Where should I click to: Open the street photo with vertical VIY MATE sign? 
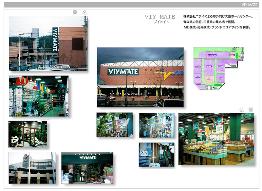48,43
